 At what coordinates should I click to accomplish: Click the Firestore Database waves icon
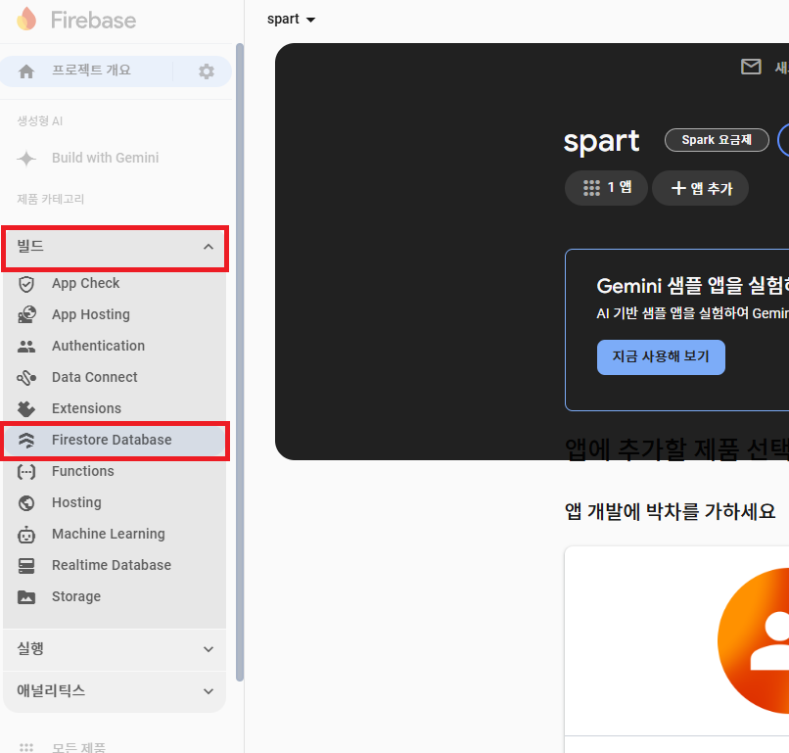(x=26, y=440)
